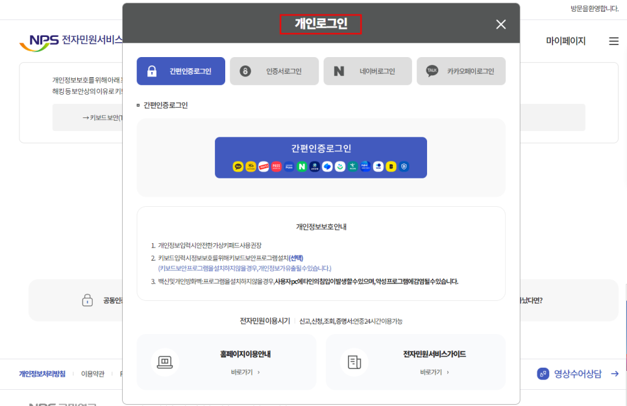Switch to 인증서로그인 tab

274,71
